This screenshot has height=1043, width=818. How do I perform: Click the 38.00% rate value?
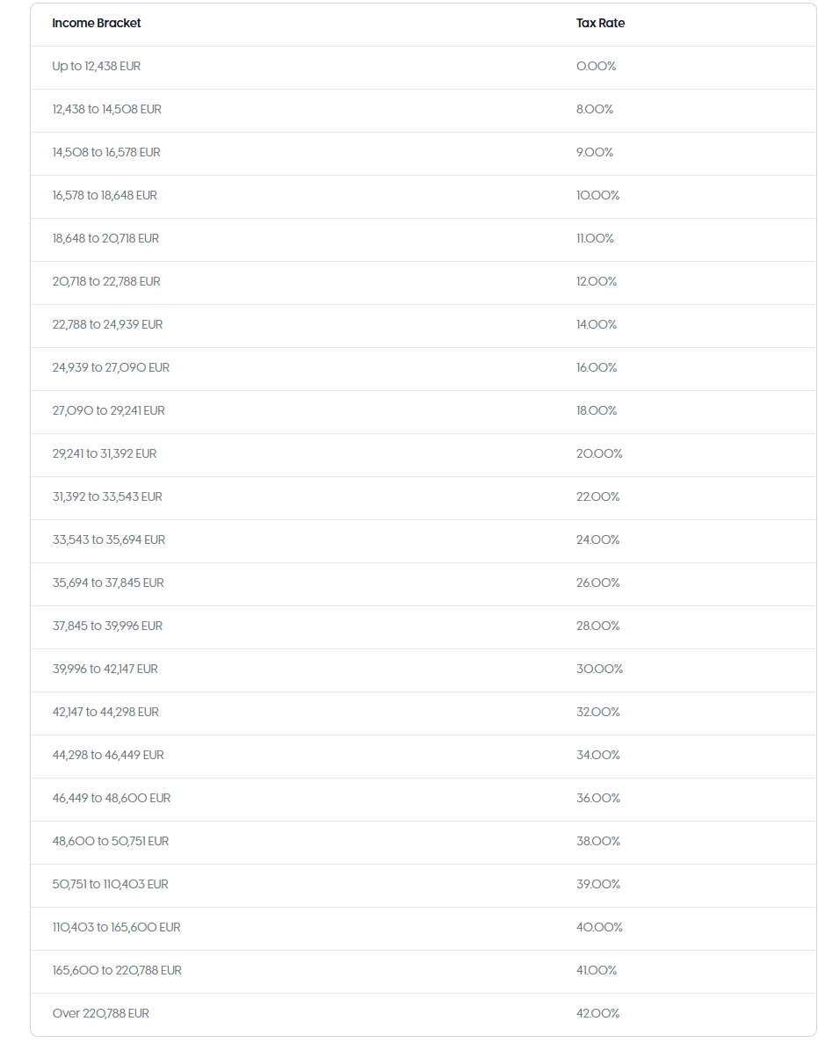pyautogui.click(x=598, y=841)
